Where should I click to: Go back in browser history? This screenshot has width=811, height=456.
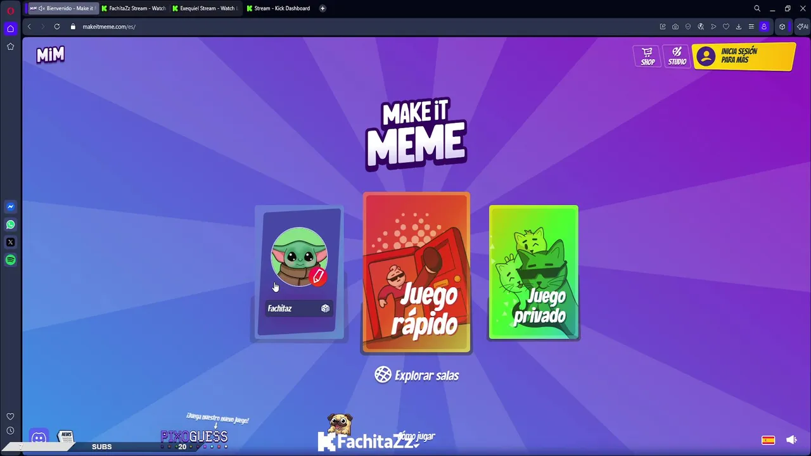29,27
